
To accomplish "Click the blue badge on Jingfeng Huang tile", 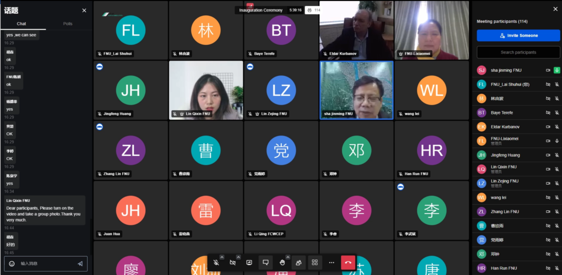I will pyautogui.click(x=100, y=66).
